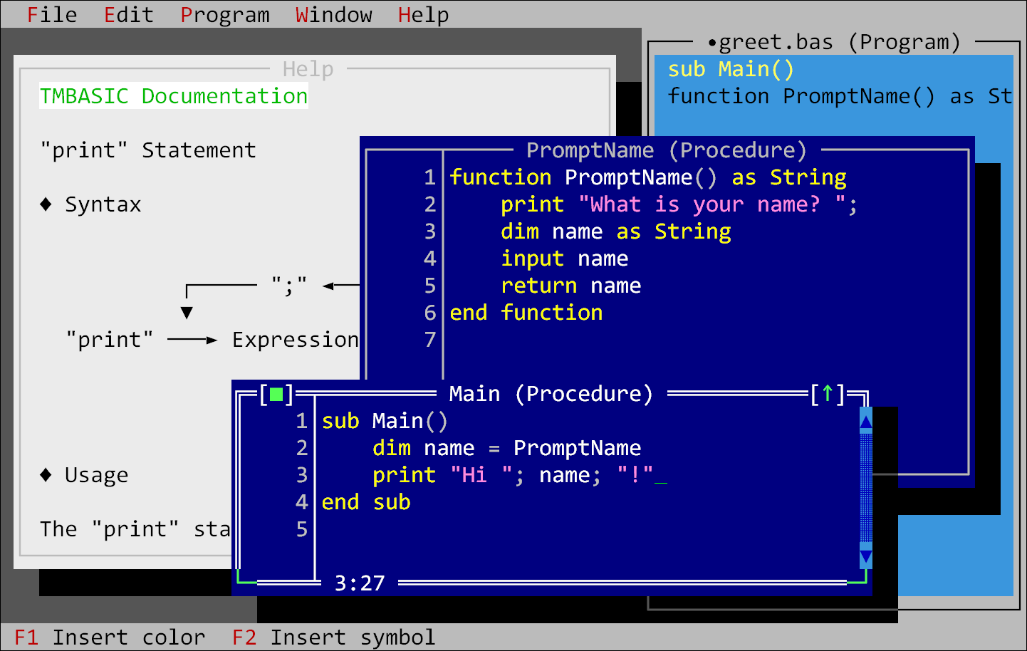Image resolution: width=1027 pixels, height=651 pixels.
Task: Focus the PromptName (Procedure) window title bar
Action: point(665,150)
